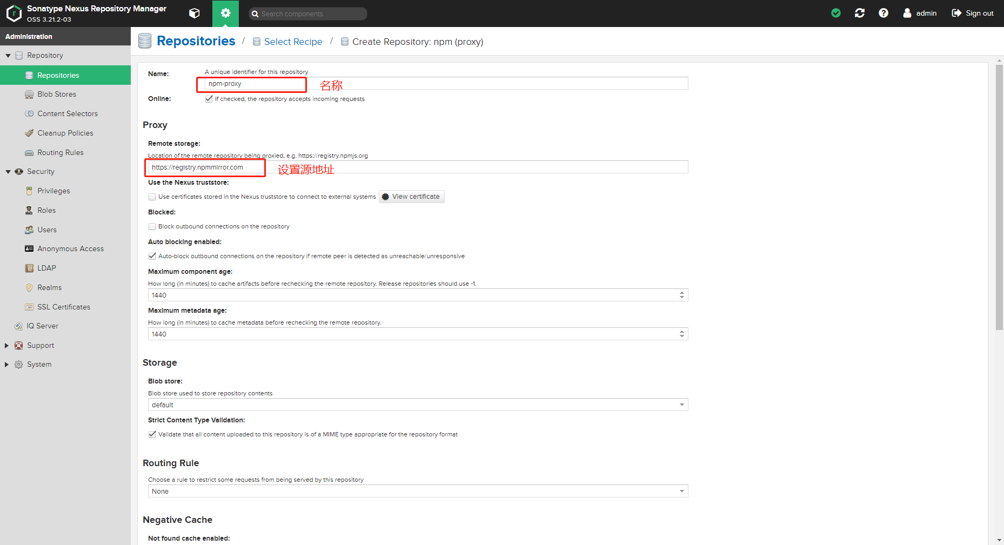Screen dimensions: 1004x545
Task: Open the help question mark icon
Action: tap(883, 13)
